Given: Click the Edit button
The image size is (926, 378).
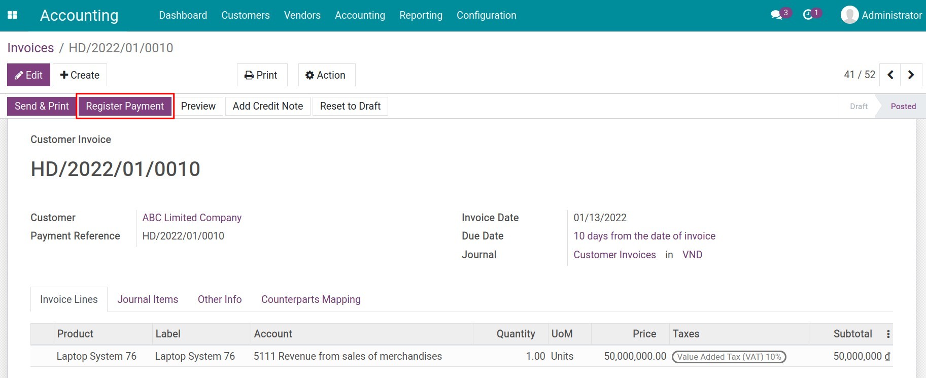Looking at the screenshot, I should [28, 75].
